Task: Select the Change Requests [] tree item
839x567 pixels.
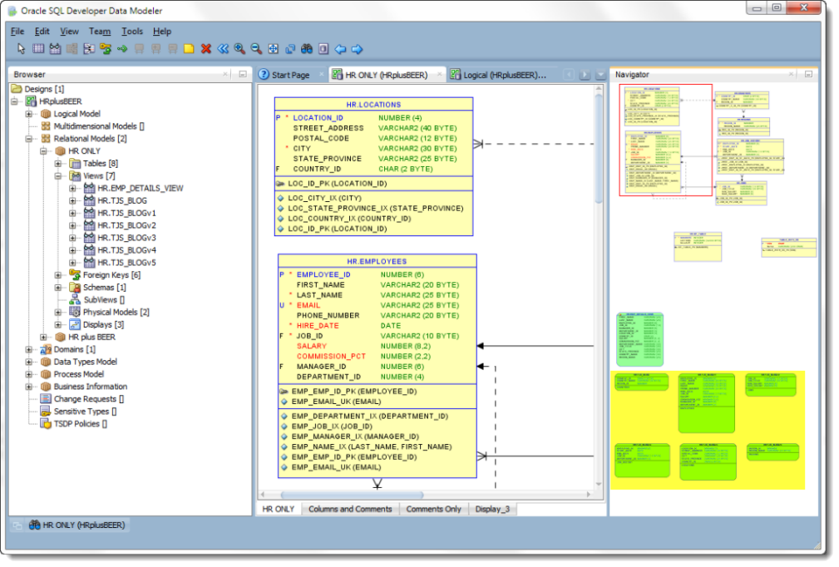Action: pyautogui.click(x=83, y=399)
